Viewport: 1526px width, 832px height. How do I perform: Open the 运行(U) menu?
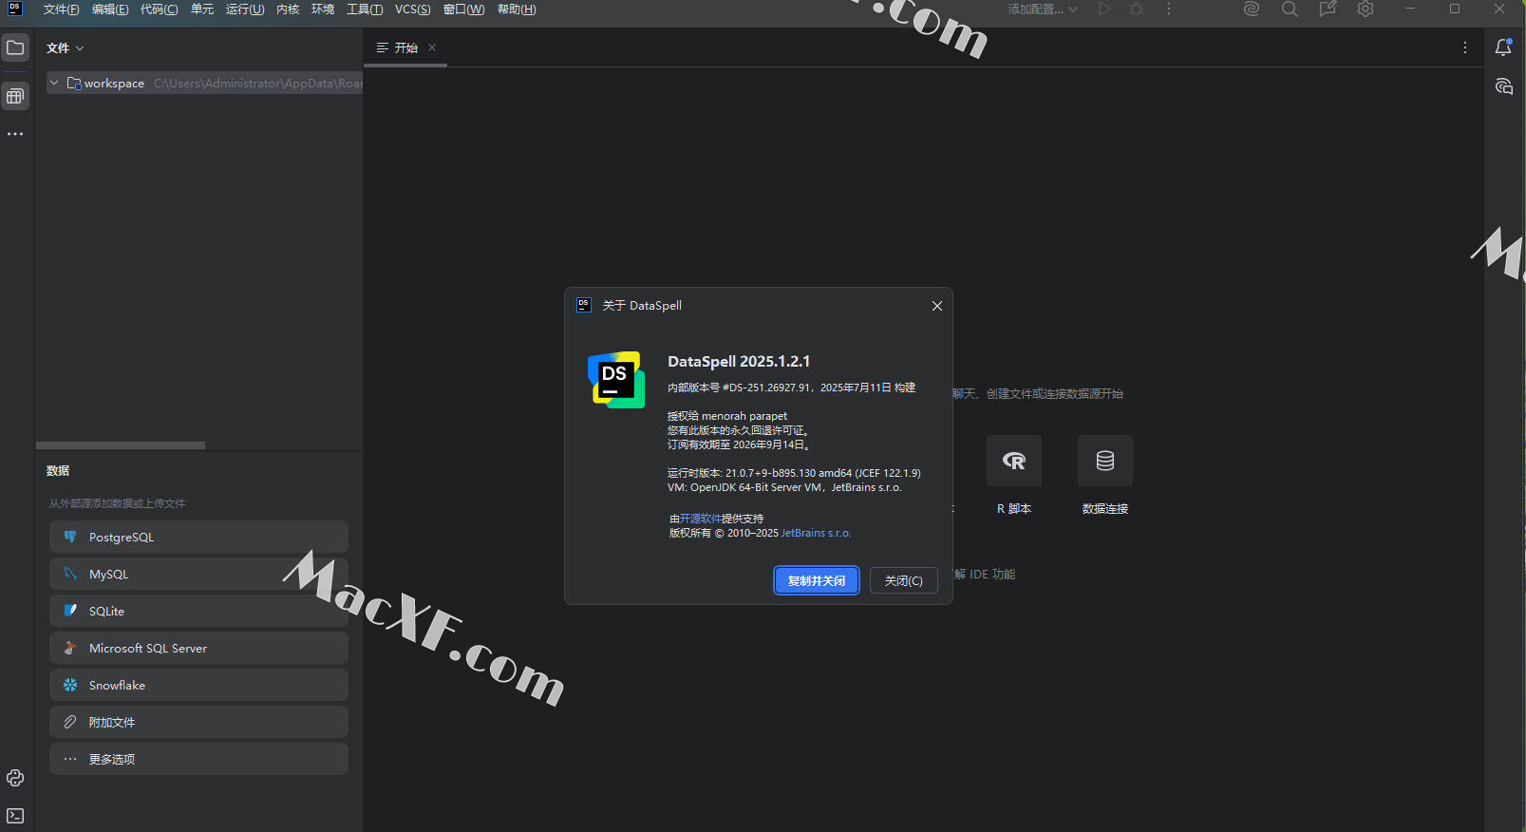coord(245,9)
